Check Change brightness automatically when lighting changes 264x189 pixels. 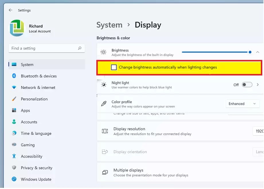114,67
